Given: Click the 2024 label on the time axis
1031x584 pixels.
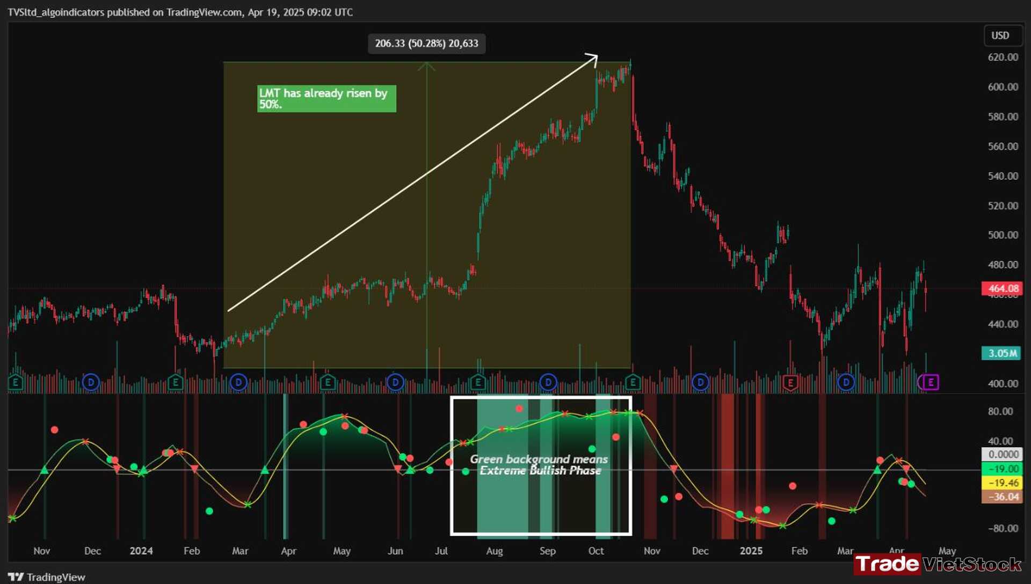Looking at the screenshot, I should click(x=141, y=551).
